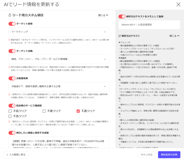Toggle off the ターゲット部署 switch
184x160 pixels.
(12, 24)
